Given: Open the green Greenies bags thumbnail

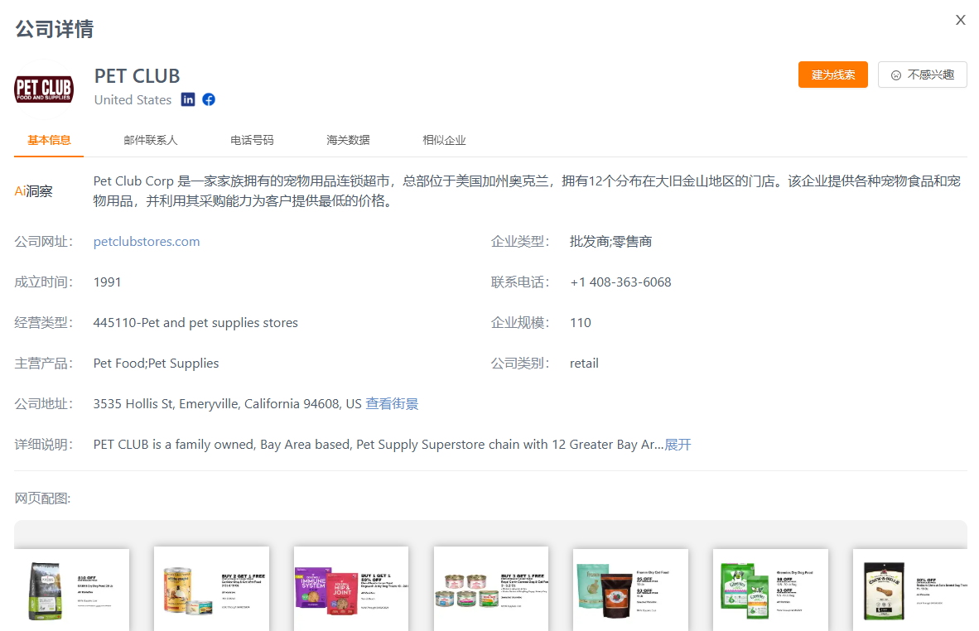Looking at the screenshot, I should (770, 590).
